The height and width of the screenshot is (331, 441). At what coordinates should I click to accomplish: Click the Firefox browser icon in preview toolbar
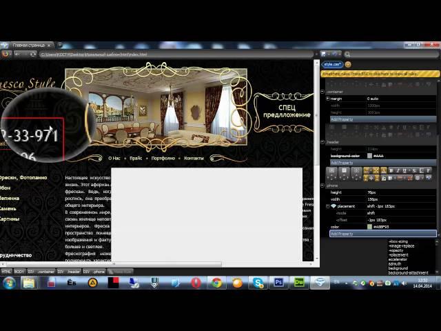click(6, 54)
